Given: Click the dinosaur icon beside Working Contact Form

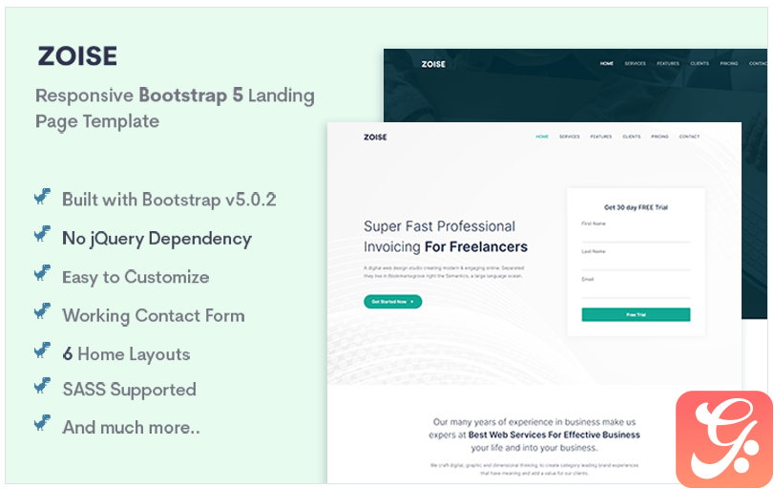Looking at the screenshot, I should pos(42,311).
